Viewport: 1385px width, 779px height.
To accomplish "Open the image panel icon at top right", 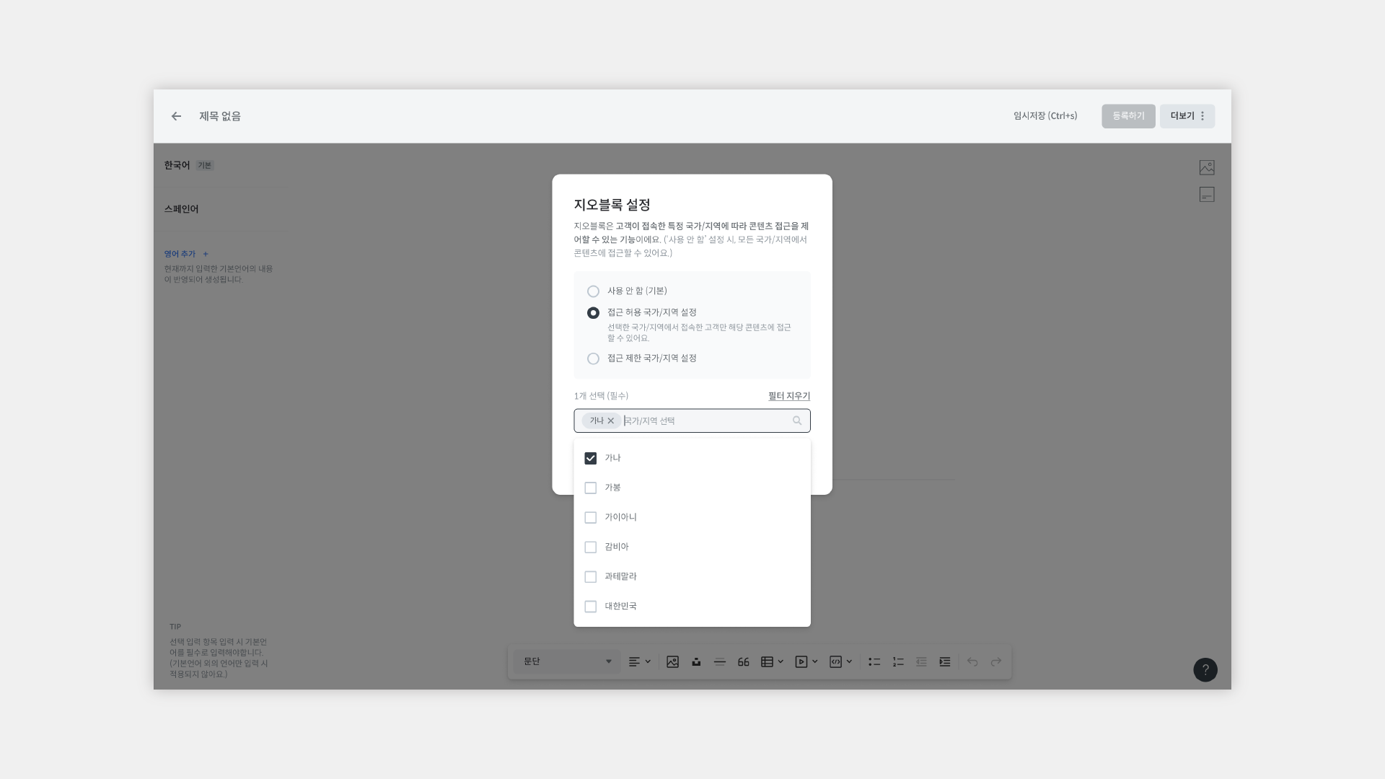I will pos(1207,167).
